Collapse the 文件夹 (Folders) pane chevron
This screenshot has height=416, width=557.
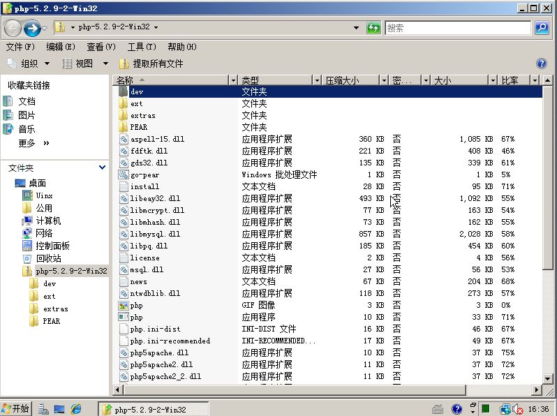103,168
